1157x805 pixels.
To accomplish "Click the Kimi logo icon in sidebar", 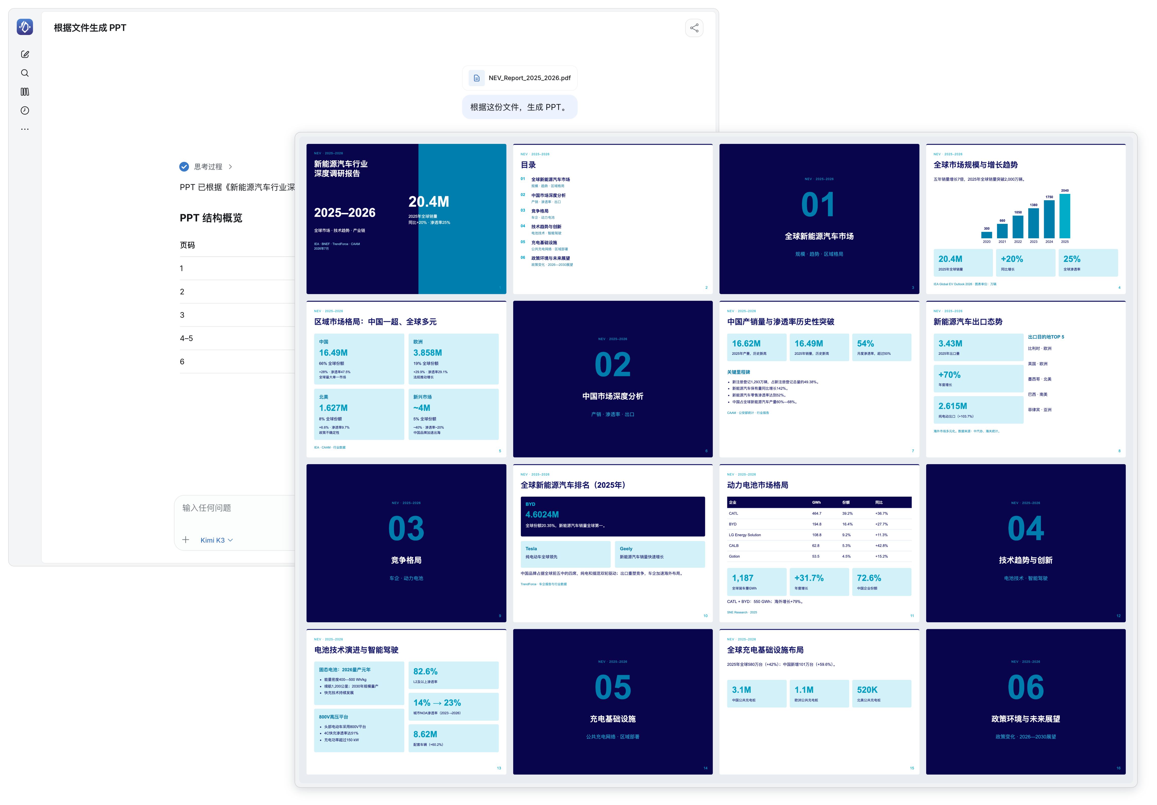I will pos(25,27).
